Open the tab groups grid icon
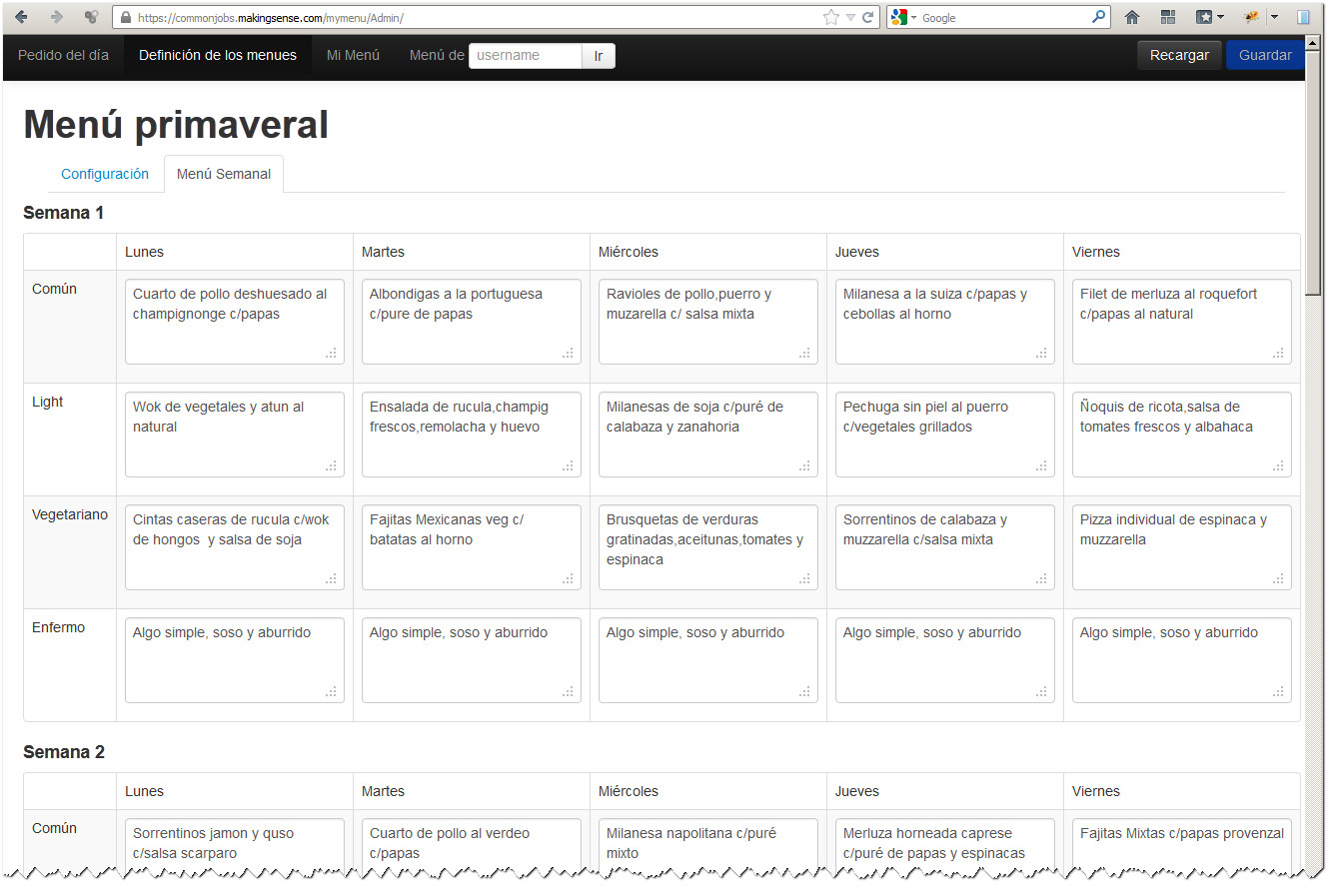The image size is (1327, 888). click(1168, 17)
